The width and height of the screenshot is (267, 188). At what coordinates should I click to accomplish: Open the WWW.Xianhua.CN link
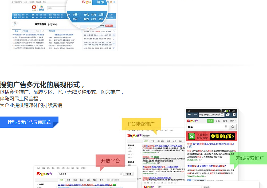(195, 176)
